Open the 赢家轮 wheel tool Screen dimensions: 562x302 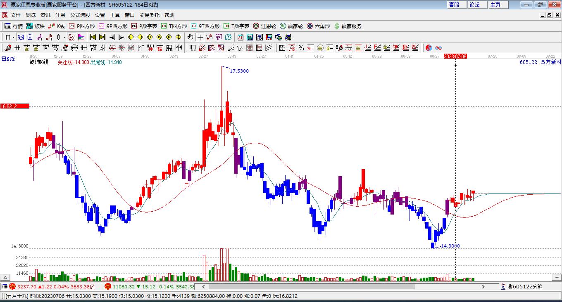291,26
